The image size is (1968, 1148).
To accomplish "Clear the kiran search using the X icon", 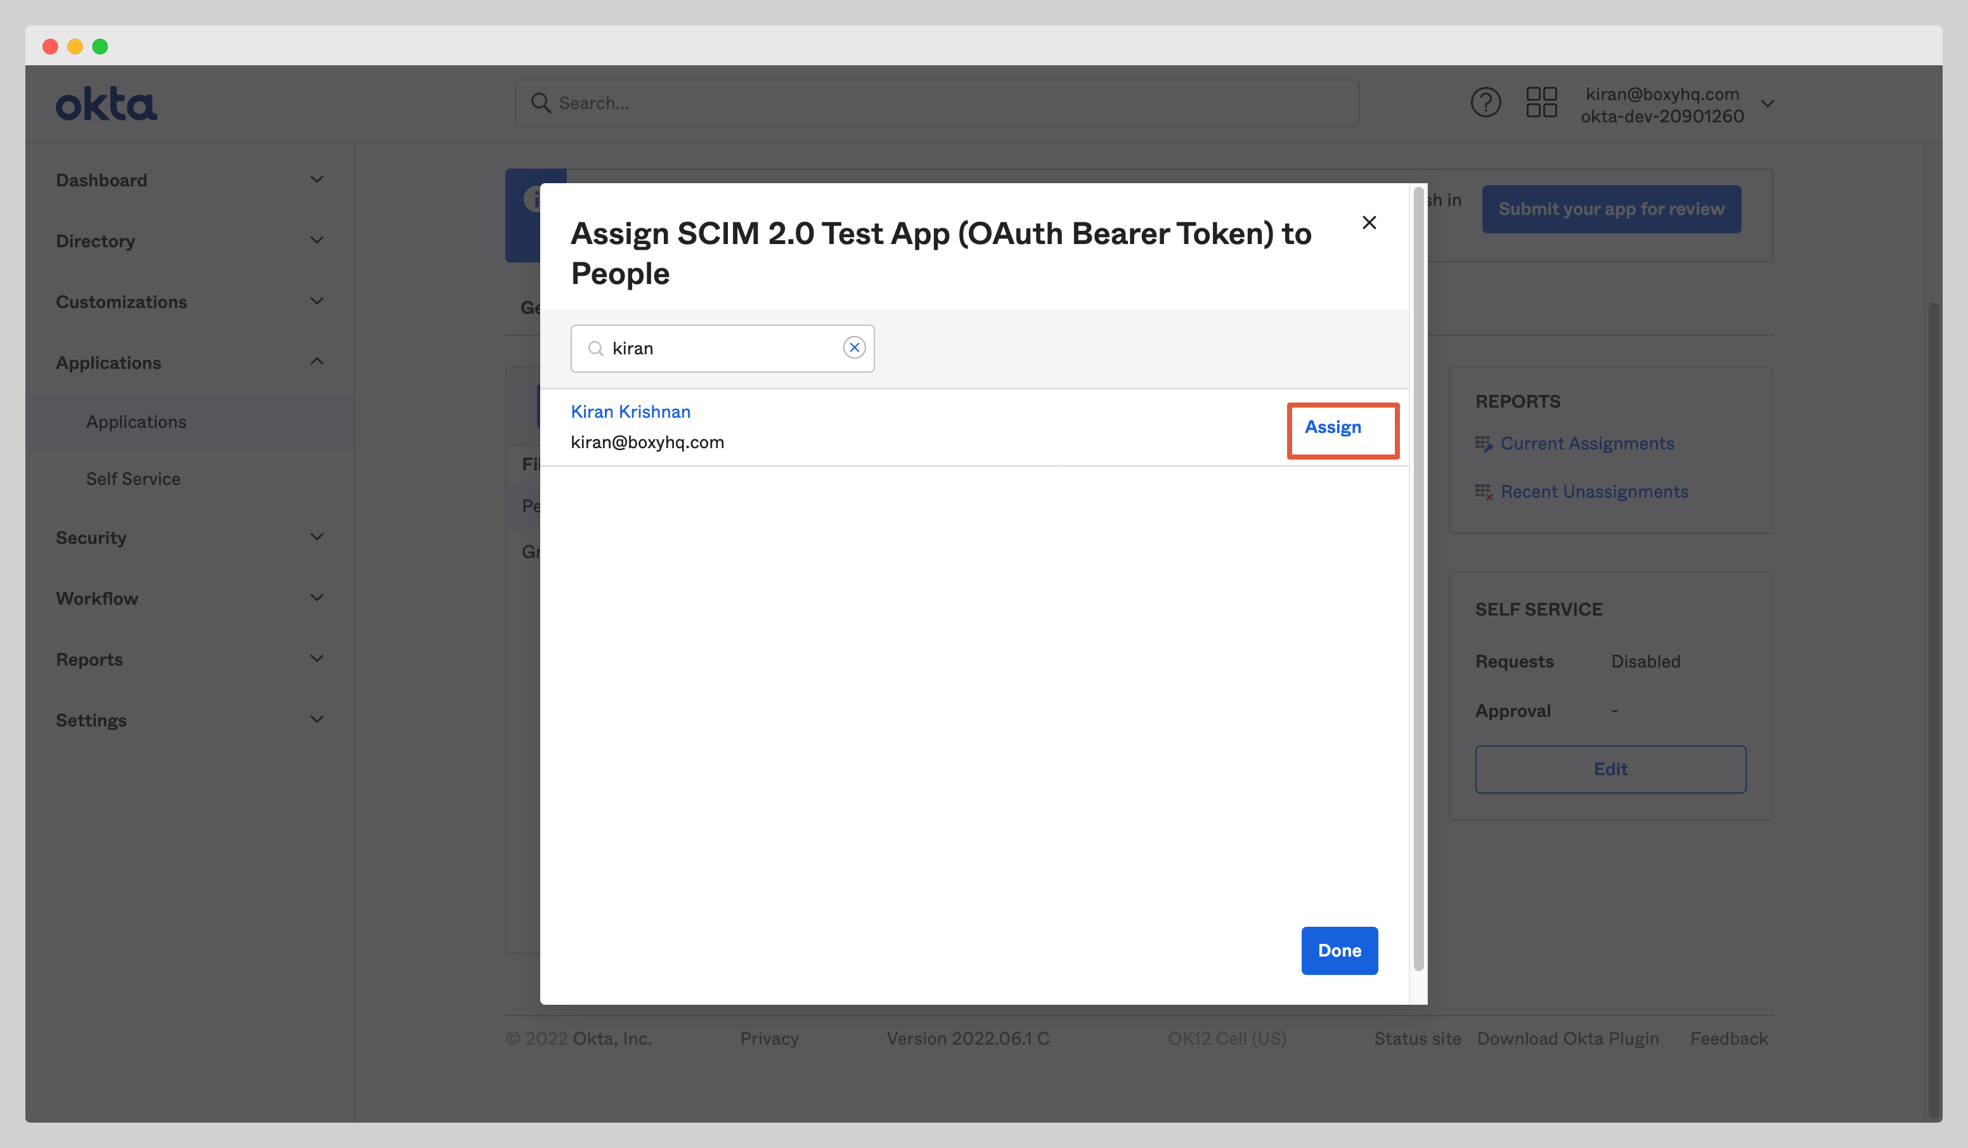I will (x=855, y=347).
